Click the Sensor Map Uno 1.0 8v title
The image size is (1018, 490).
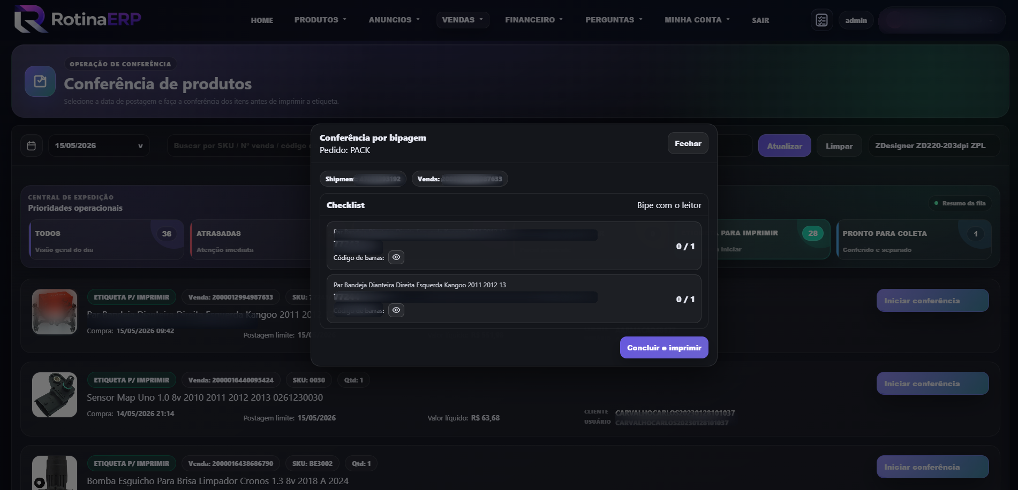[x=205, y=397]
